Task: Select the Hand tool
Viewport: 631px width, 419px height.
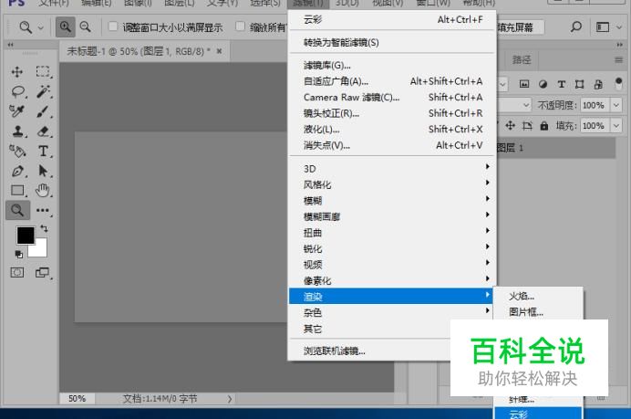Action: pos(42,190)
